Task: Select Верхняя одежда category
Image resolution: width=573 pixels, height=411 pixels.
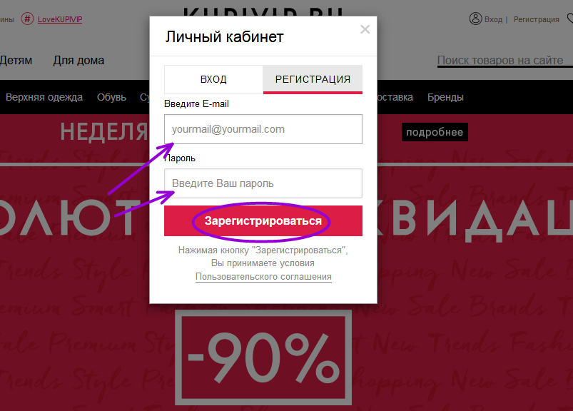Action: click(x=44, y=97)
